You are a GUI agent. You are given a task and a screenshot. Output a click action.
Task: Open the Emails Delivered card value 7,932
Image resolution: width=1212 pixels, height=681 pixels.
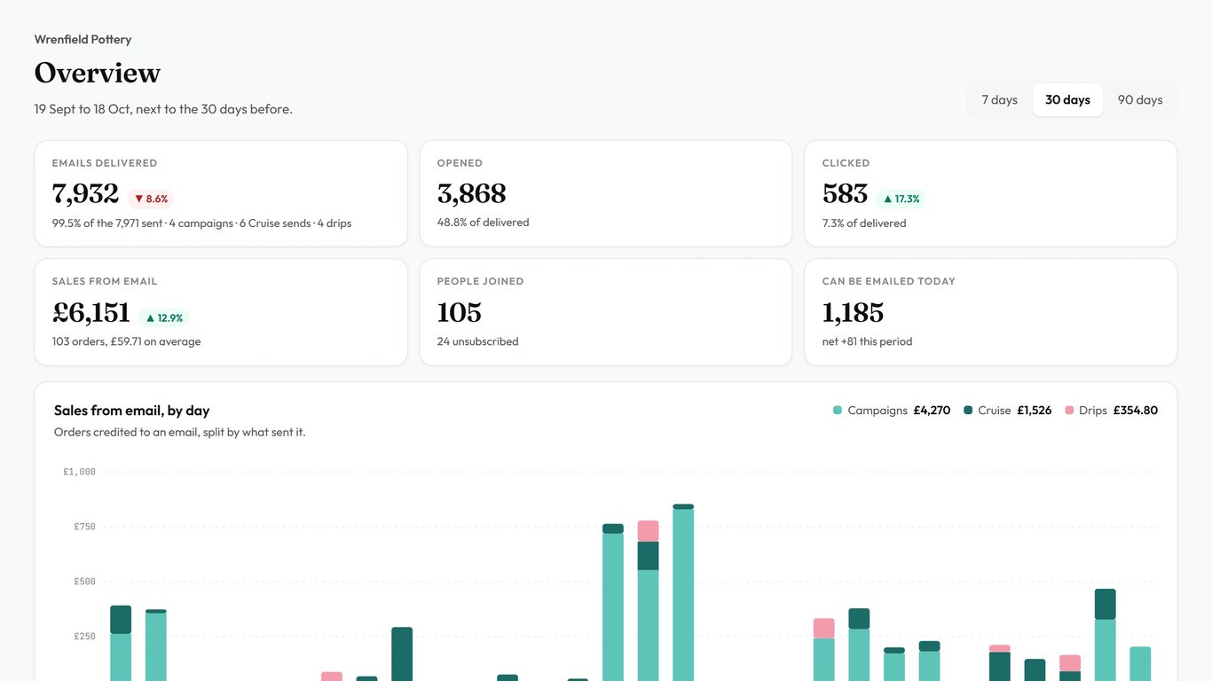[x=85, y=193]
